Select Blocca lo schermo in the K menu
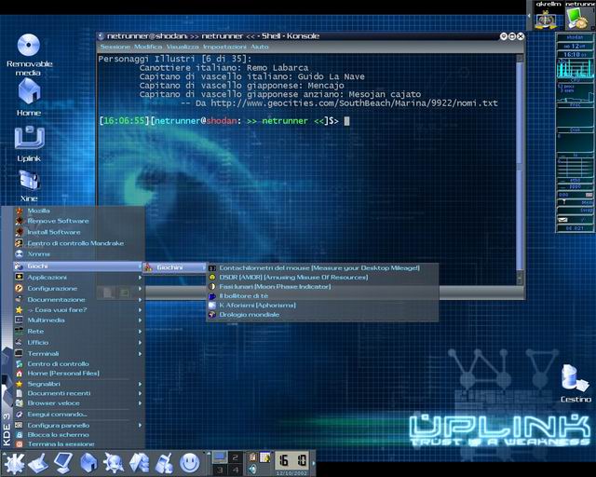Image resolution: width=596 pixels, height=477 pixels. point(78,435)
